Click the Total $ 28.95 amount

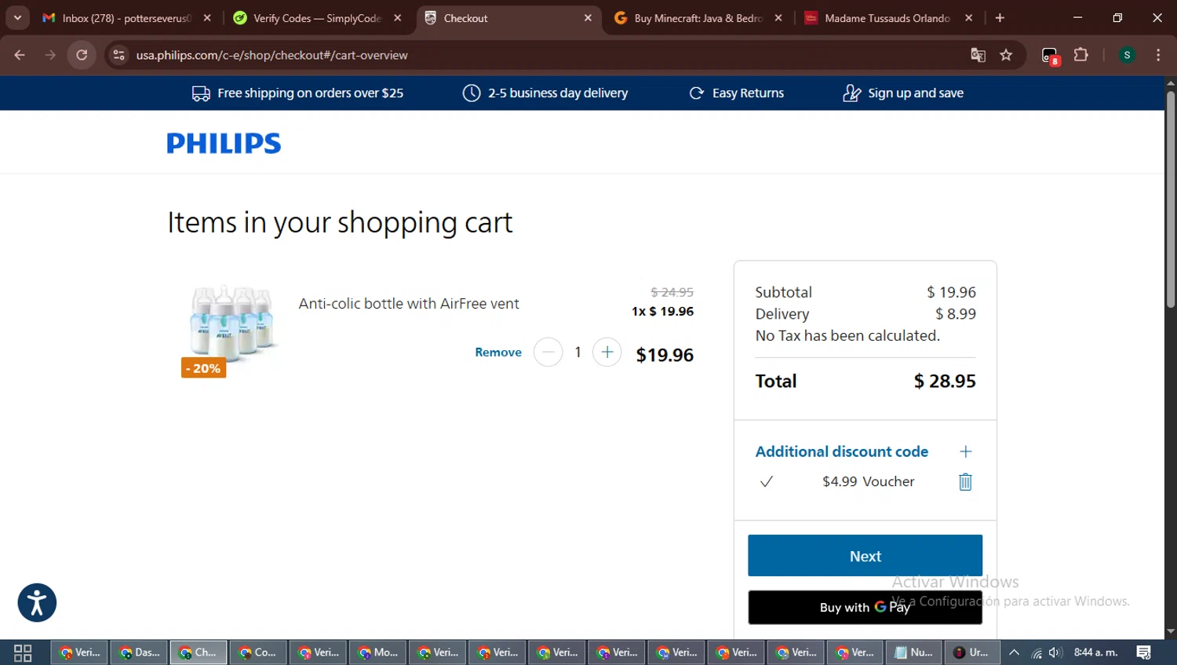pos(945,382)
